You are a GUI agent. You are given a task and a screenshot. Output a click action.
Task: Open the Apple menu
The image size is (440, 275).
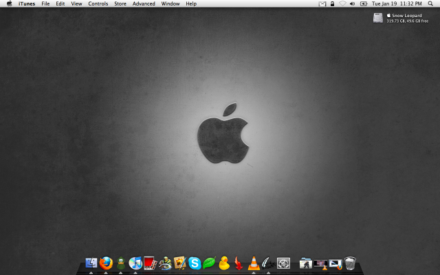[9, 3]
